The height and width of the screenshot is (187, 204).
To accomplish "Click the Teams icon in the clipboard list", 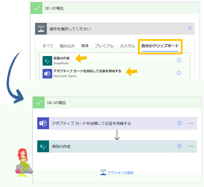I will coord(47,74).
